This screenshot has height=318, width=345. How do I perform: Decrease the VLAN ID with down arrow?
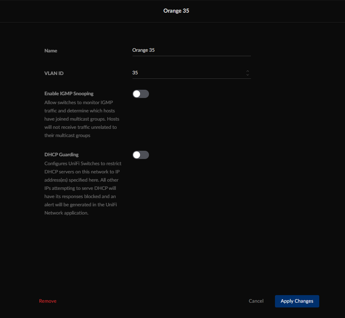click(x=247, y=75)
